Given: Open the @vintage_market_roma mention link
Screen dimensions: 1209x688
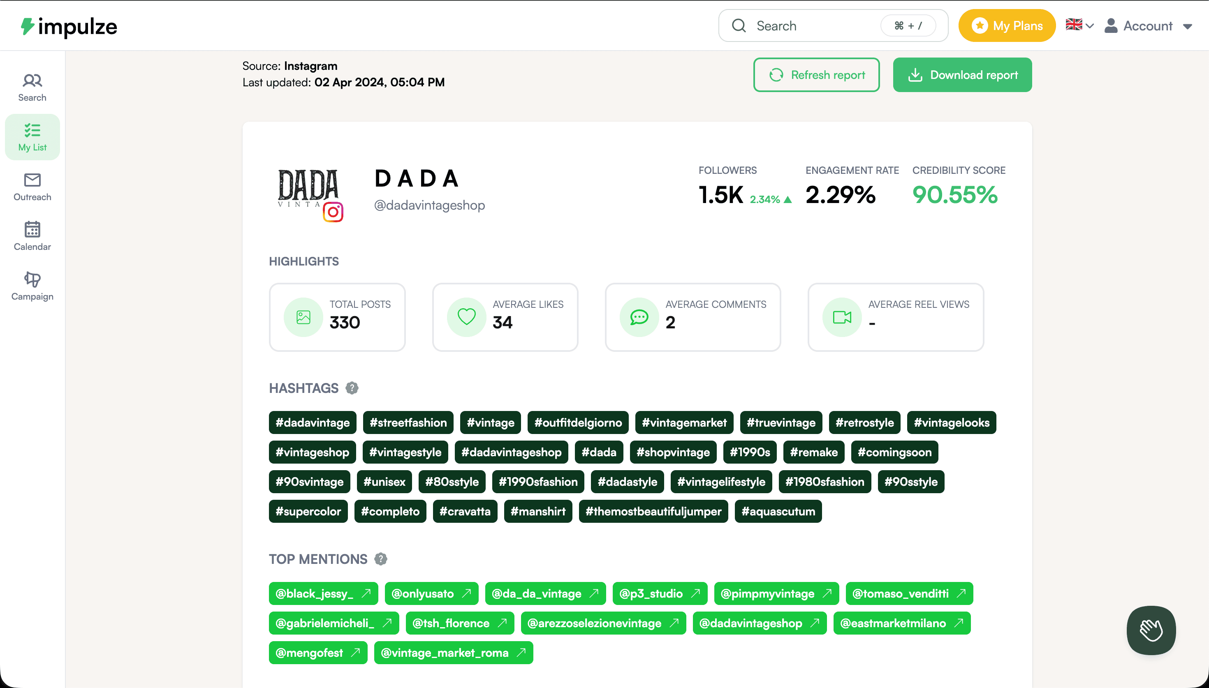Looking at the screenshot, I should tap(453, 653).
